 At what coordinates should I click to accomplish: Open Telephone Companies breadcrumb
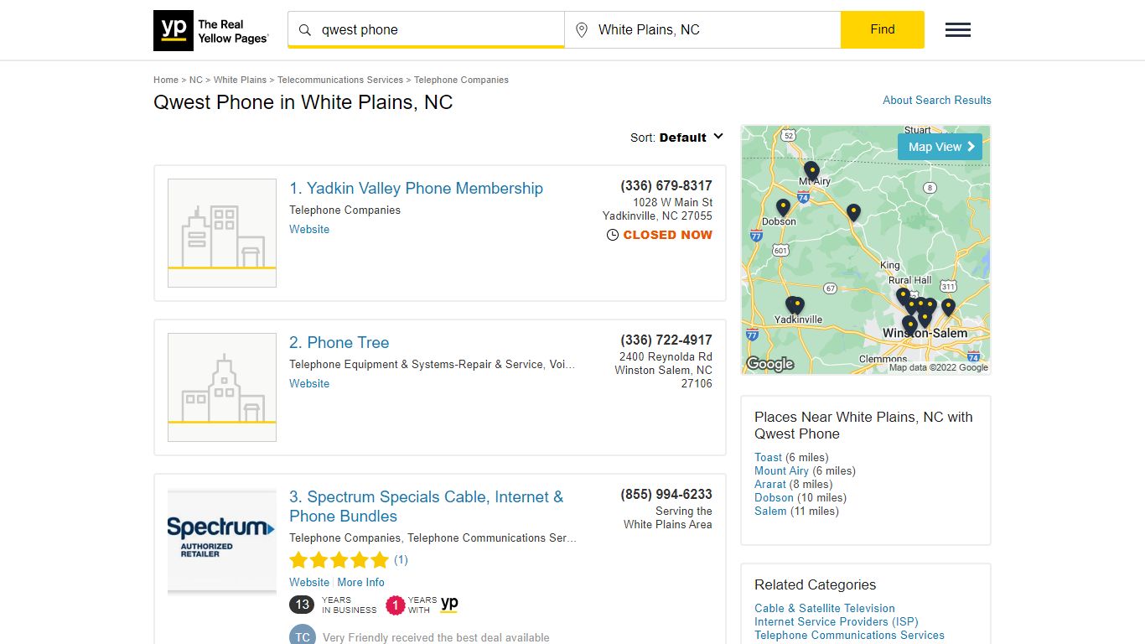coord(461,80)
